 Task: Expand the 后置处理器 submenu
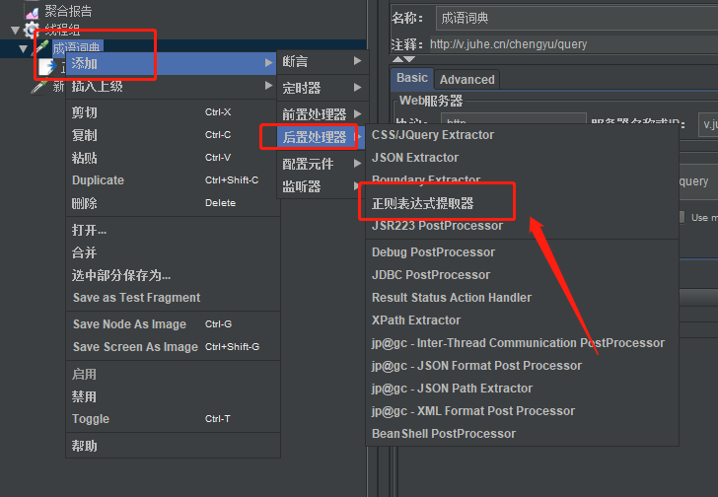321,137
